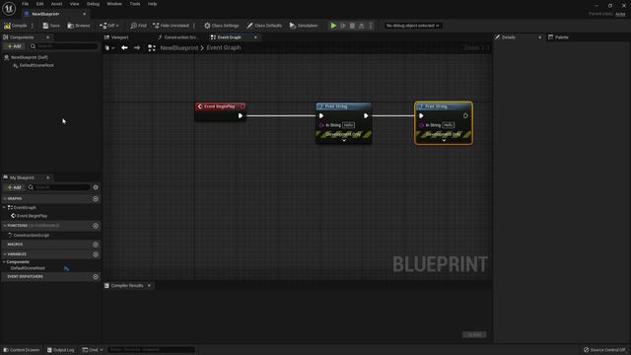The width and height of the screenshot is (631, 355).
Task: Focus the Components search field
Action: tap(64, 46)
